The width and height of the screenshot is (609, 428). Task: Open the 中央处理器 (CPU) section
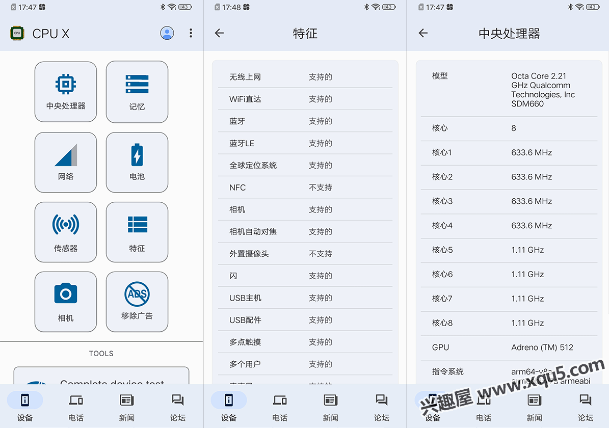pos(66,92)
